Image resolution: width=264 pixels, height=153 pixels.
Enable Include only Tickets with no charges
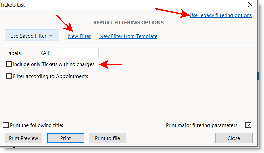[x=9, y=64]
